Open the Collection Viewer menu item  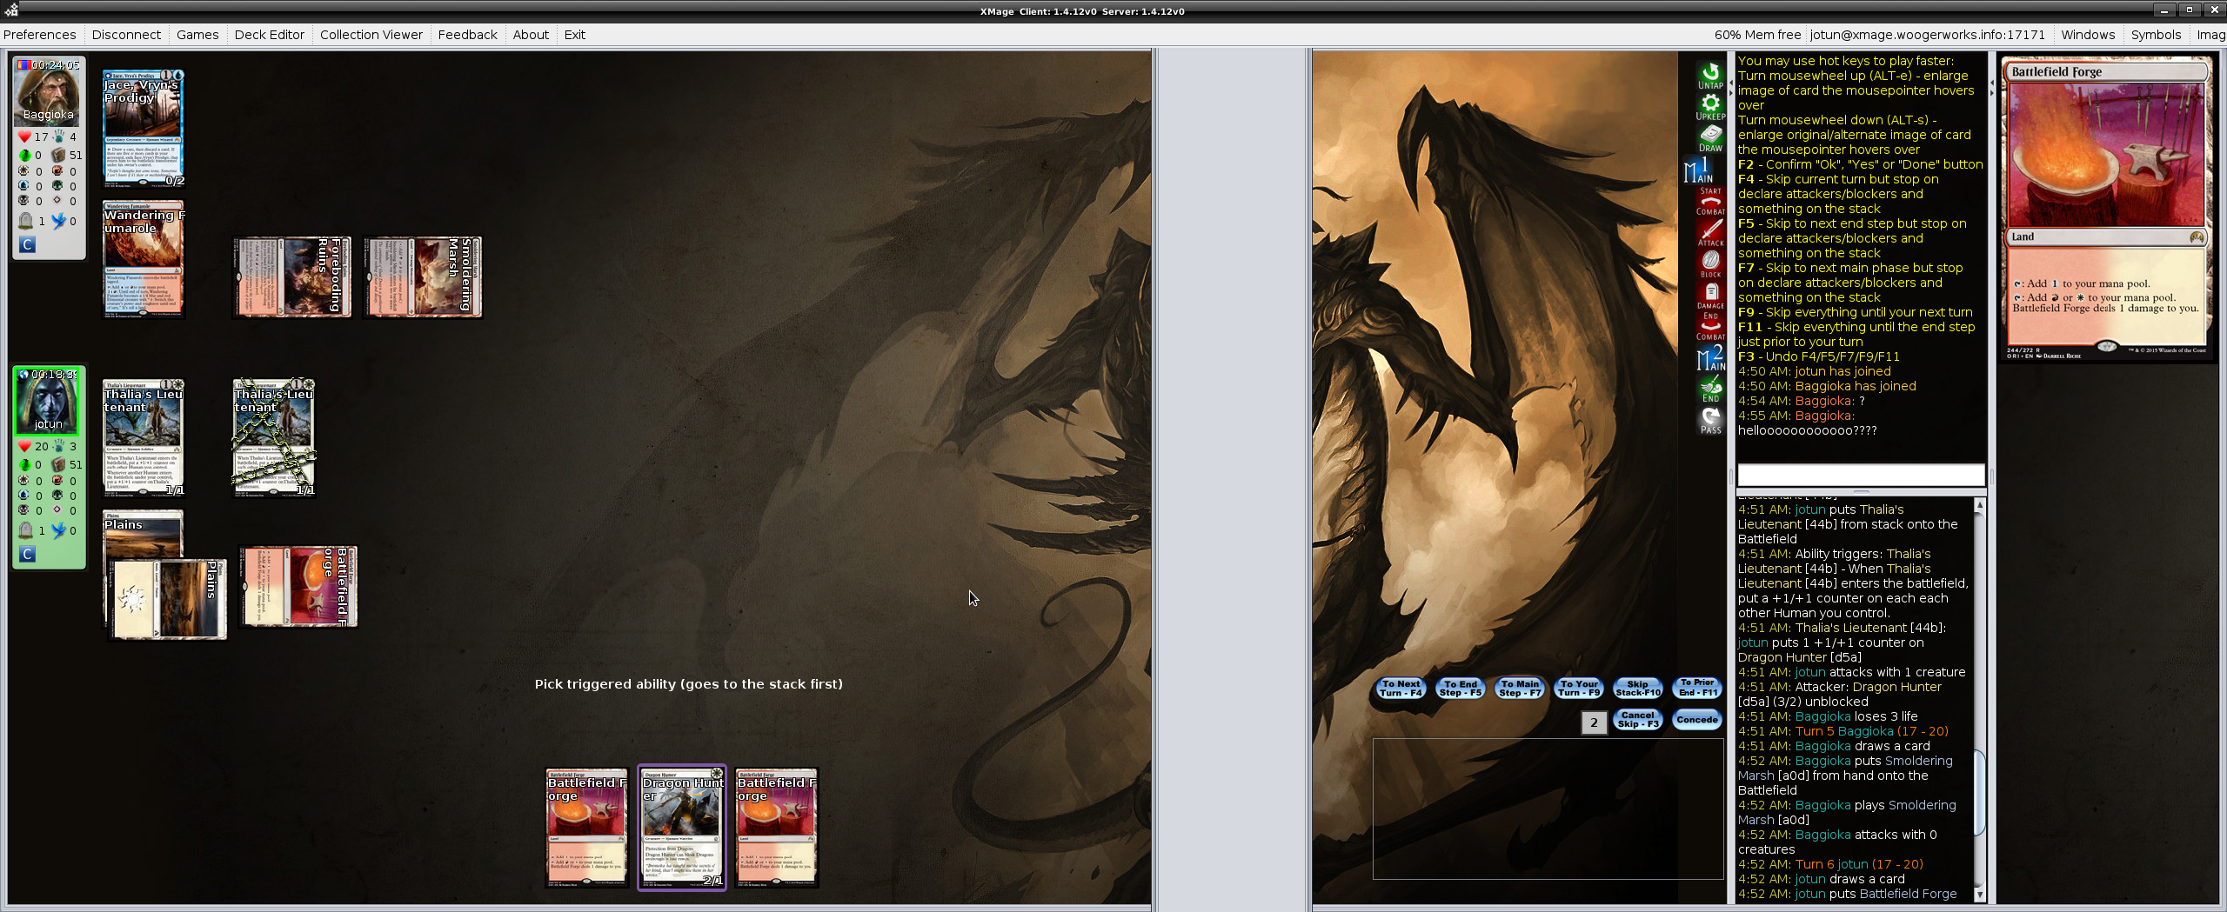[371, 35]
